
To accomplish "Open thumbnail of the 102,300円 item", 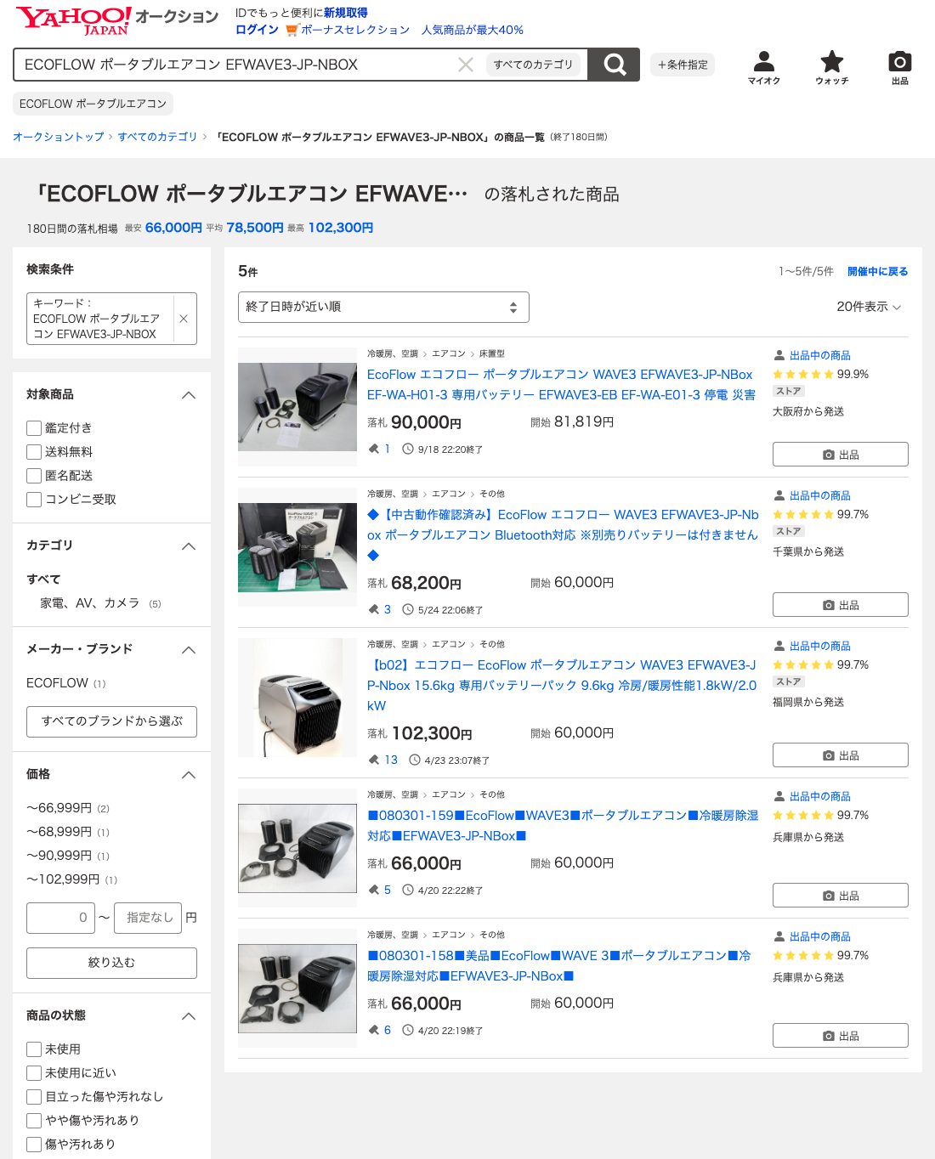I will (297, 698).
